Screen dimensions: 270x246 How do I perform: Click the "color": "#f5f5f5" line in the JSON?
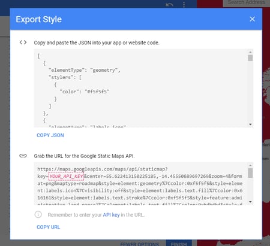[x=85, y=92]
